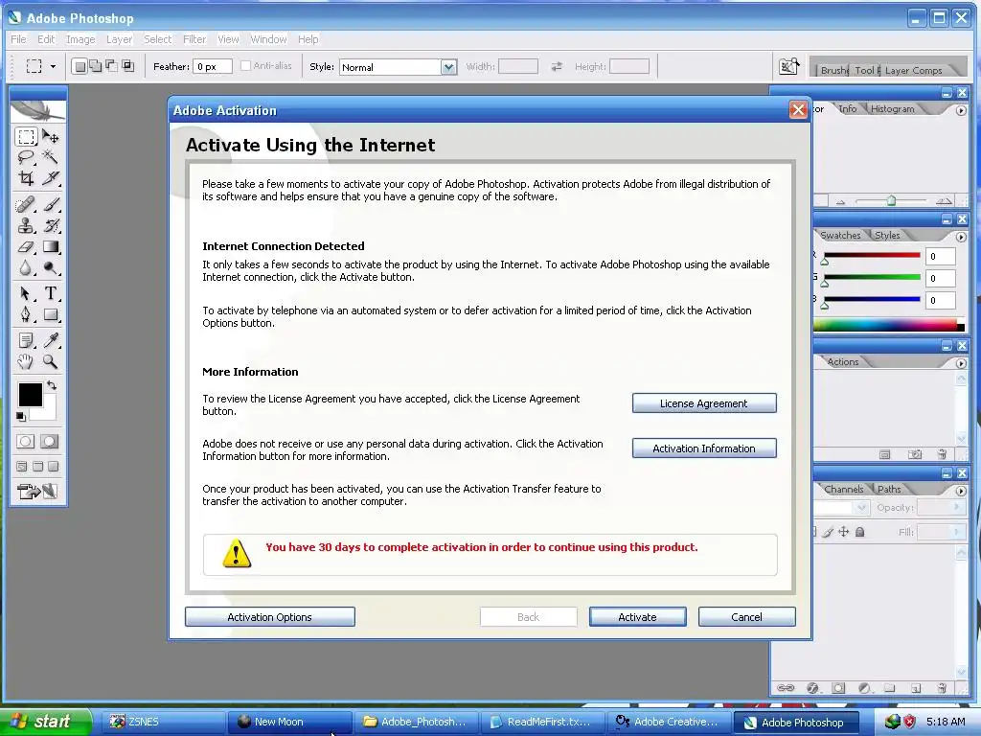Select the Lasso tool

pyautogui.click(x=26, y=157)
